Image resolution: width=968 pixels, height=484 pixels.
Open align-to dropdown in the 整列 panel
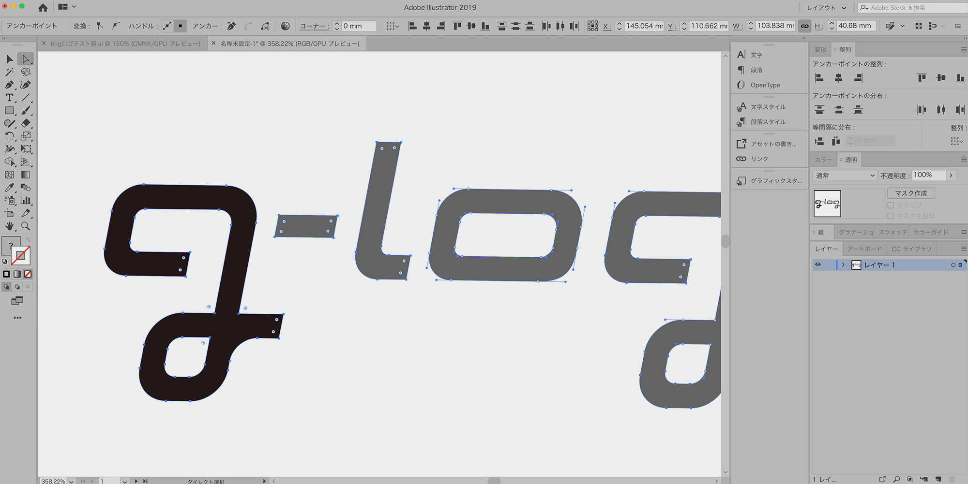[956, 141]
